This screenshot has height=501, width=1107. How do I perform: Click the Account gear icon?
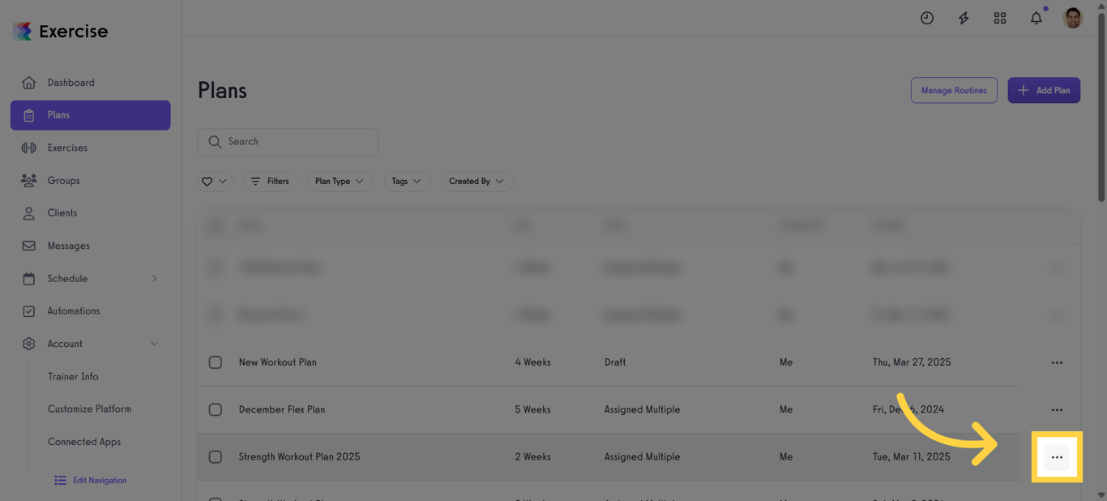pyautogui.click(x=28, y=344)
